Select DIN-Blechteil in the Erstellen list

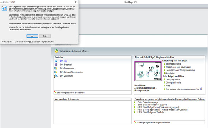pos(66,65)
